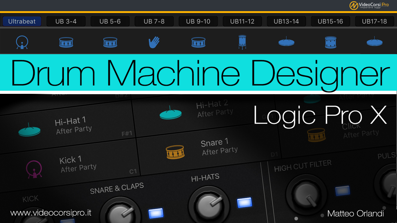Select the tom drum icon under UB15-16
Screen dimensions: 397x223
[331, 42]
